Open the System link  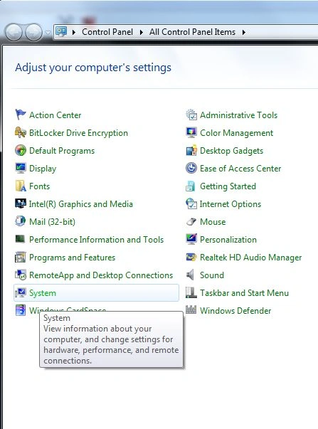[43, 293]
